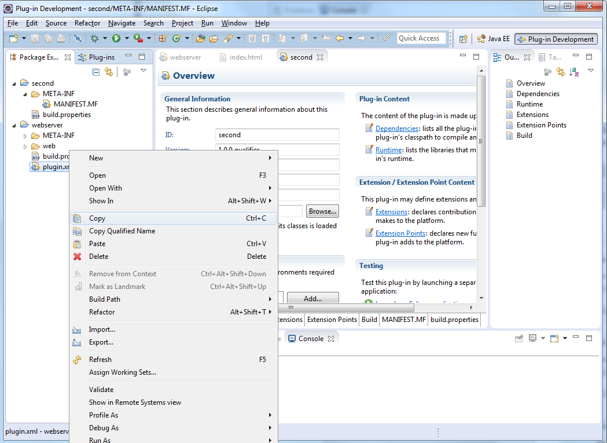Expand the web folder in webserver
The height and width of the screenshot is (443, 607).
point(25,147)
